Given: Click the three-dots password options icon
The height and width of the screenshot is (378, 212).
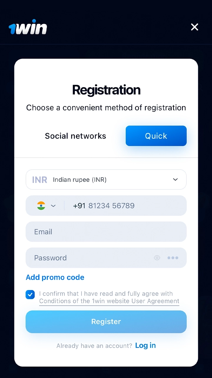Looking at the screenshot, I should coord(173,258).
